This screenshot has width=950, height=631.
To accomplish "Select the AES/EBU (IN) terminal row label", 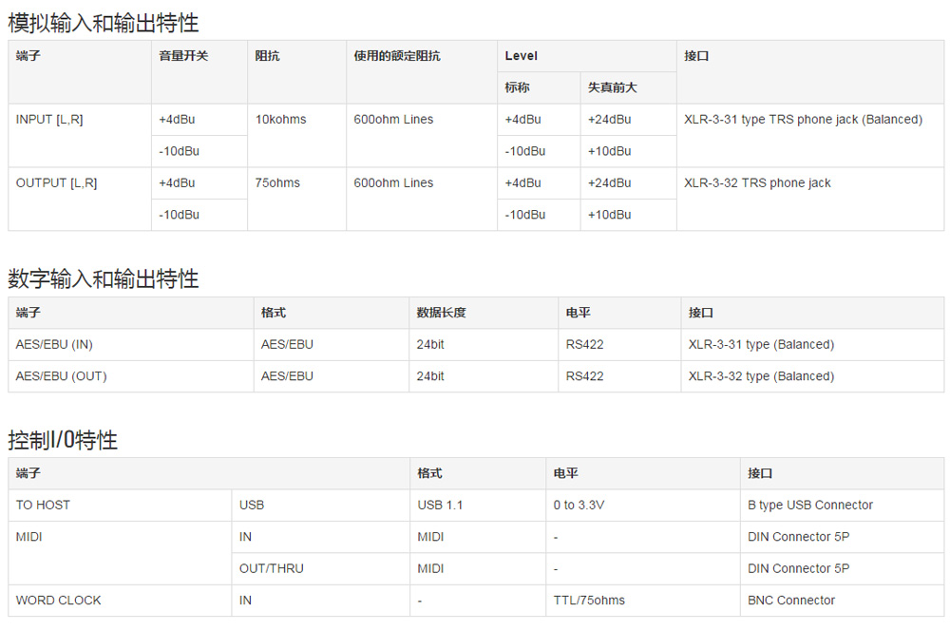I will pyautogui.click(x=54, y=345).
